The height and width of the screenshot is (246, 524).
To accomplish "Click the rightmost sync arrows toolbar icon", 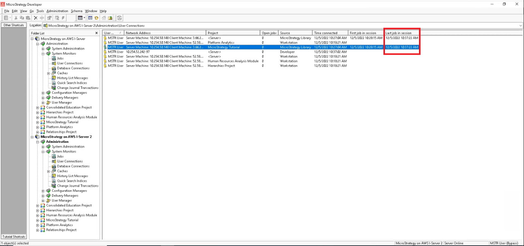I will tap(119, 18).
